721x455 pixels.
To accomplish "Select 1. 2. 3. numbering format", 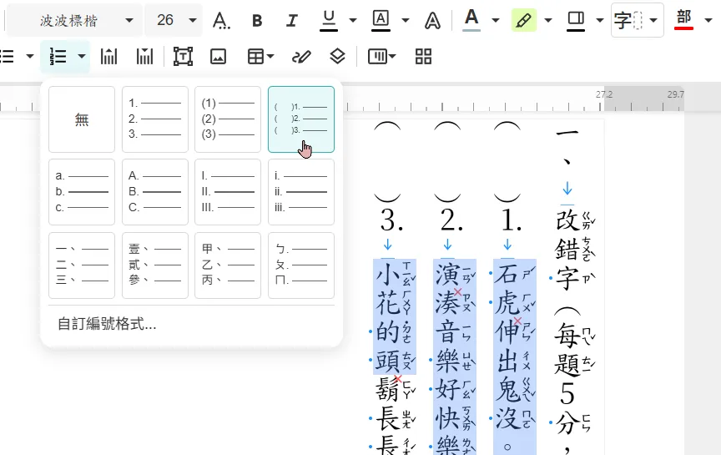I will 155,119.
